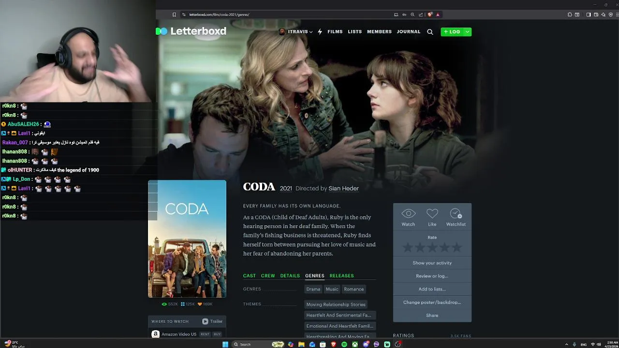
Task: Expand the ITRAVIS profile dropdown
Action: click(x=295, y=31)
